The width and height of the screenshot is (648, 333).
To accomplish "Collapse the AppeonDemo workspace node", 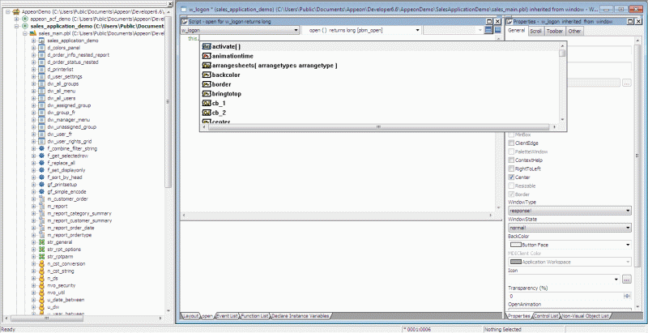I will point(10,12).
